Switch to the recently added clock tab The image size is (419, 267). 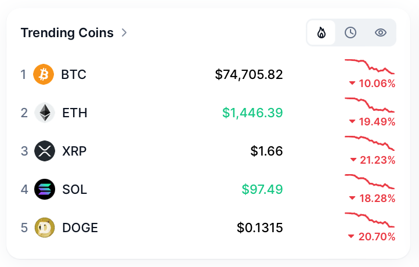[x=351, y=33]
